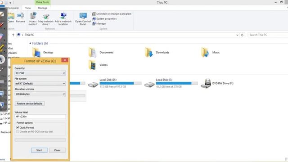Open the Access media ribbon icon

pyautogui.click(x=33, y=16)
